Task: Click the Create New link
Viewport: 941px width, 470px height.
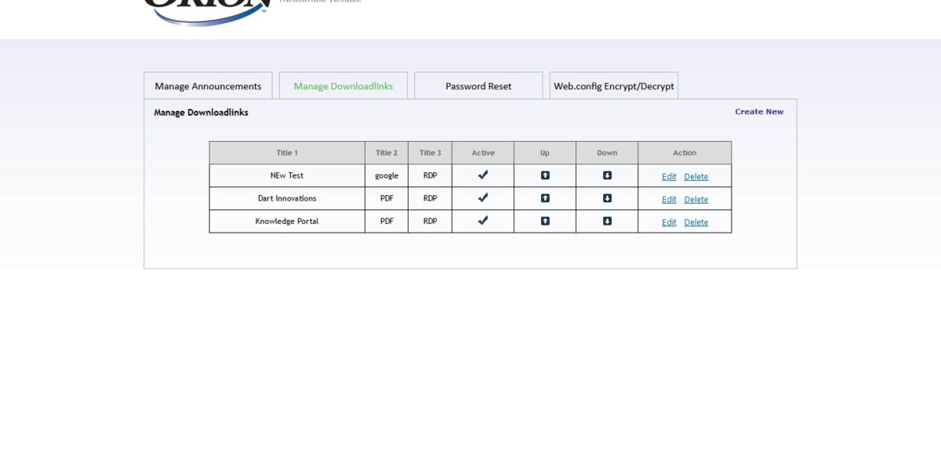Action: [x=758, y=112]
